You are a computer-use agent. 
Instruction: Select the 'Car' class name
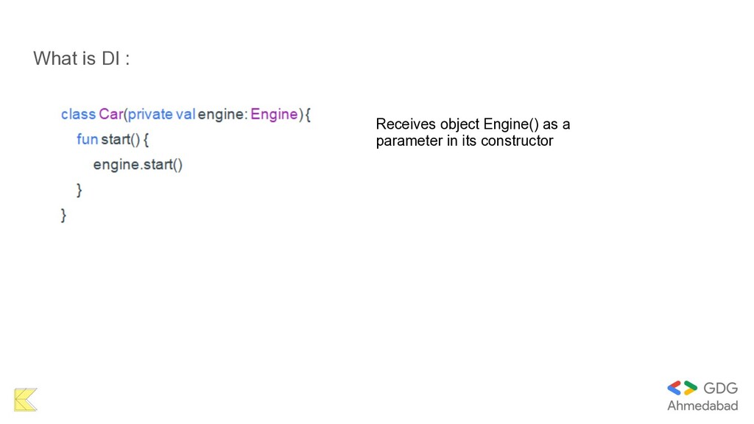[x=111, y=115]
